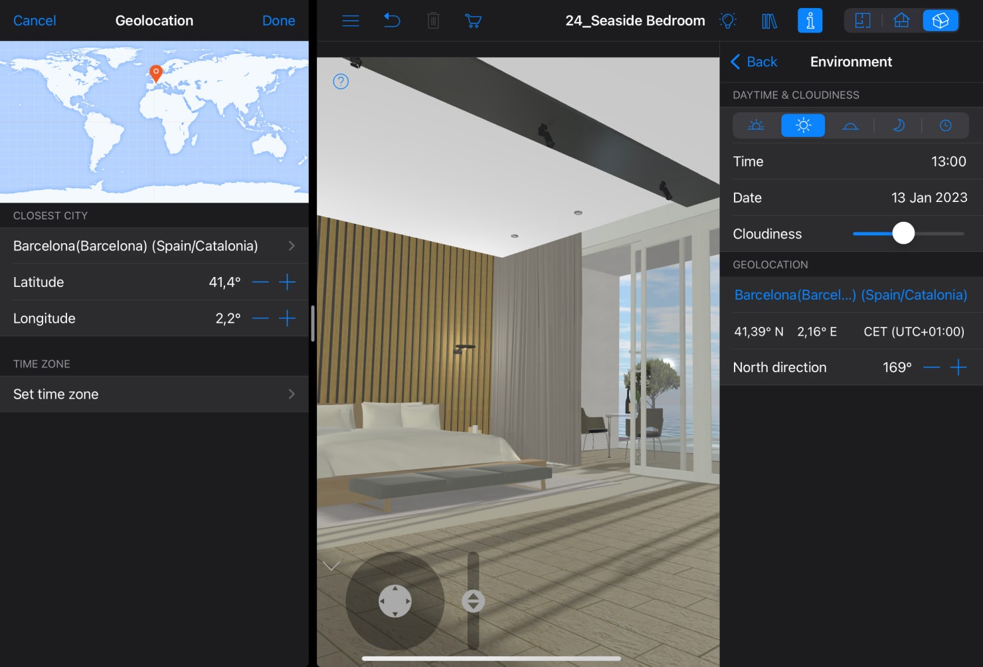Open the Info inspector panel

coord(810,20)
